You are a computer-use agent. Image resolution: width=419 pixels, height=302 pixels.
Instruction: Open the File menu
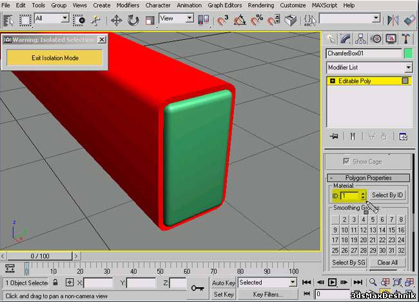(x=6, y=5)
